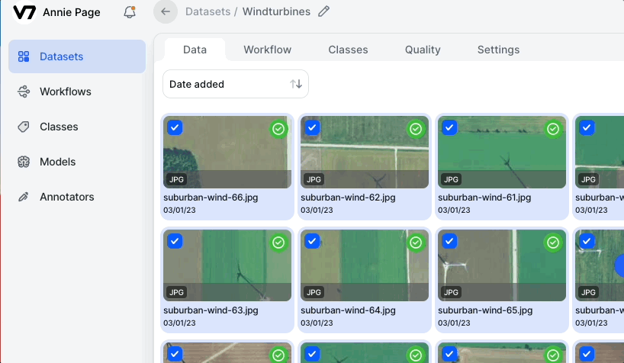Image resolution: width=624 pixels, height=363 pixels.
Task: Click filename text suburban-wind-66.jpg
Action: (211, 198)
